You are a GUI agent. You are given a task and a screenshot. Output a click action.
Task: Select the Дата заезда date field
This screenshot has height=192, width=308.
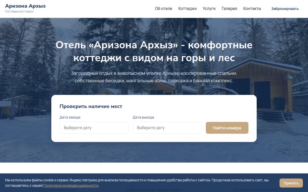tap(94, 128)
